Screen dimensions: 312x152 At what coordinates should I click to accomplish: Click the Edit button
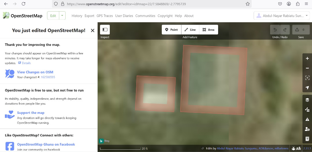(53, 16)
